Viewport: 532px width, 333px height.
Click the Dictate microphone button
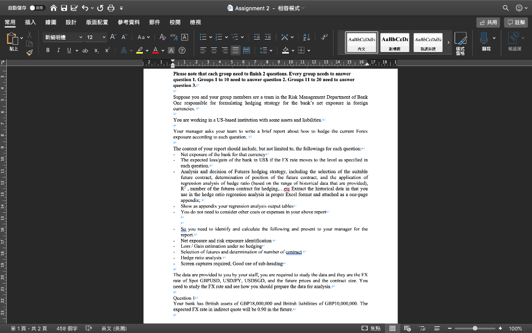click(484, 37)
